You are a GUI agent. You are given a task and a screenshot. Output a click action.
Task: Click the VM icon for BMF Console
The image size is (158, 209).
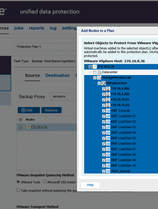click(x=108, y=111)
